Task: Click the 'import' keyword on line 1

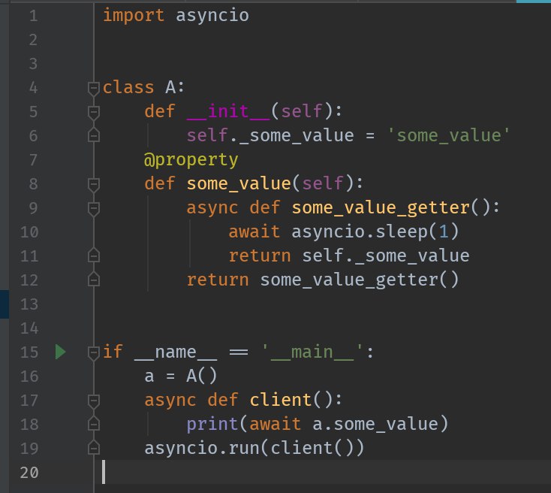Action: tap(134, 16)
